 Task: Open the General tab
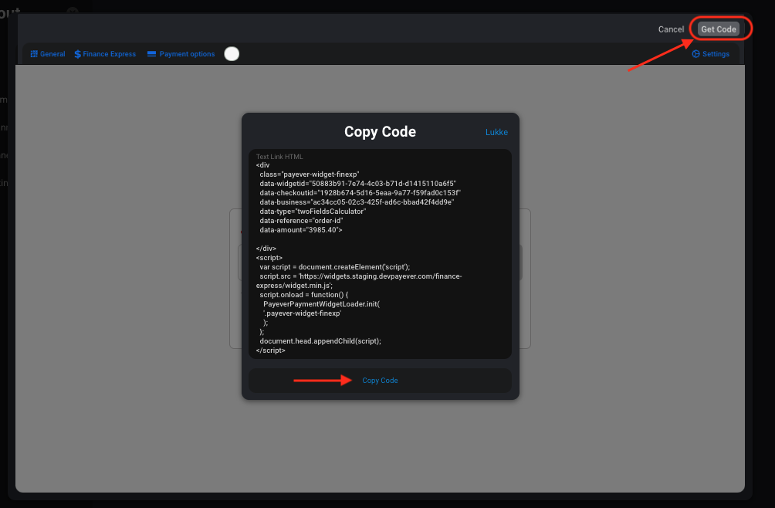[48, 54]
